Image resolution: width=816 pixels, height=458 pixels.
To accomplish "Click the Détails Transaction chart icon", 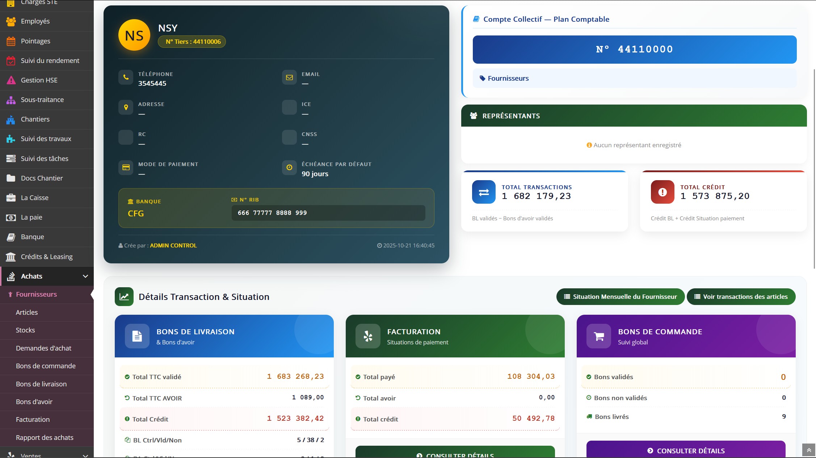I will 124,297.
